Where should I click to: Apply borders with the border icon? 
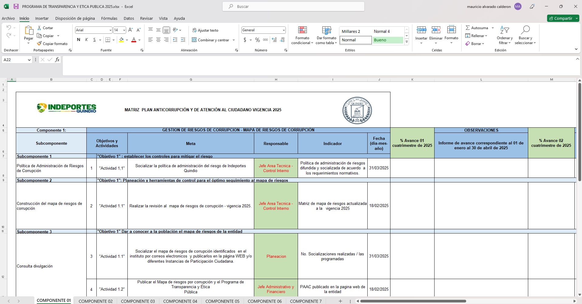pos(108,40)
